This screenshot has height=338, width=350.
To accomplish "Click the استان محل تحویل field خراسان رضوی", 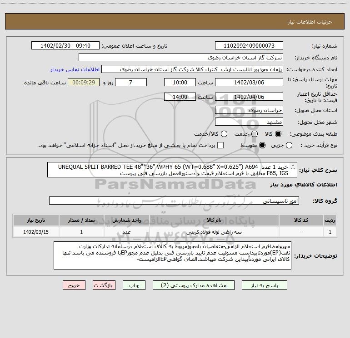I will tap(249, 110).
